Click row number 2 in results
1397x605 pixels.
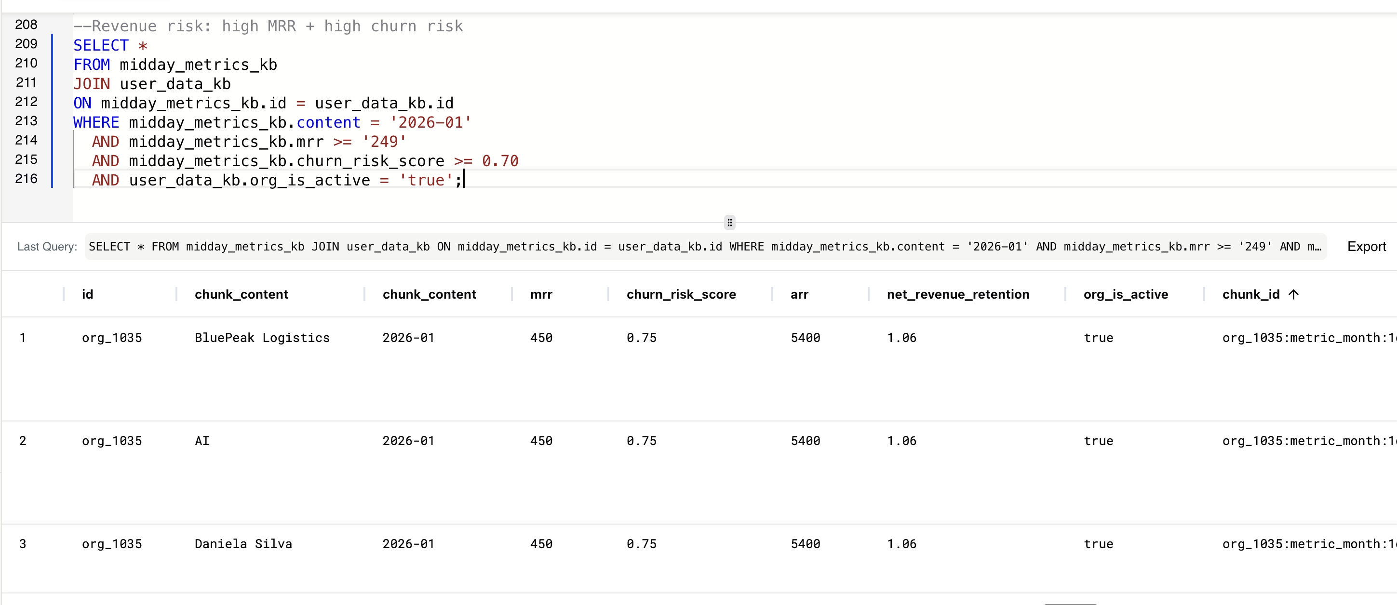(x=23, y=441)
